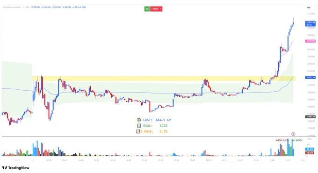
Task: Click the 2,050.00 price axis label
Action: (x=311, y=57)
